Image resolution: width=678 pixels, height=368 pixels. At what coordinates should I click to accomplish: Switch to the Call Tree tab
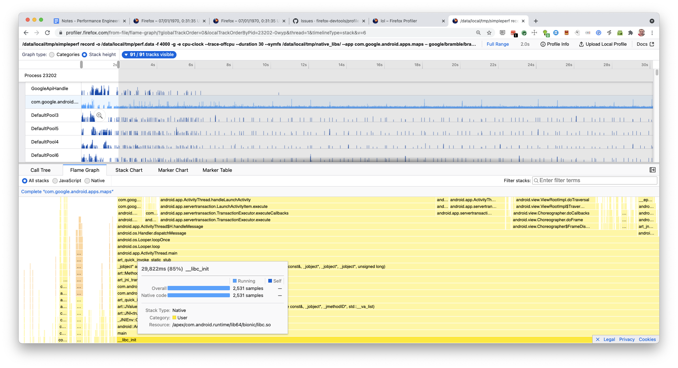click(x=40, y=170)
